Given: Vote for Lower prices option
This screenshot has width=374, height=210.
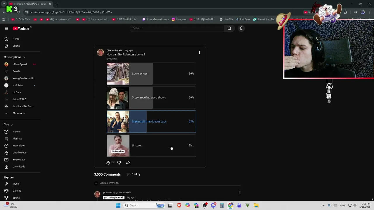Looking at the screenshot, I should 151,73.
